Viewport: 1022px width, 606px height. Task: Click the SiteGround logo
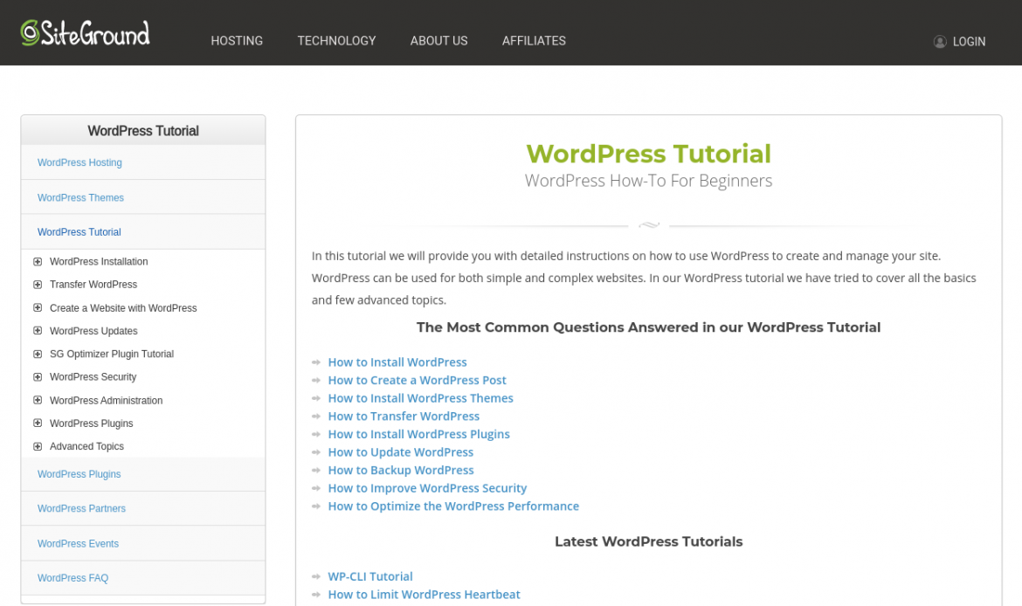coord(85,32)
